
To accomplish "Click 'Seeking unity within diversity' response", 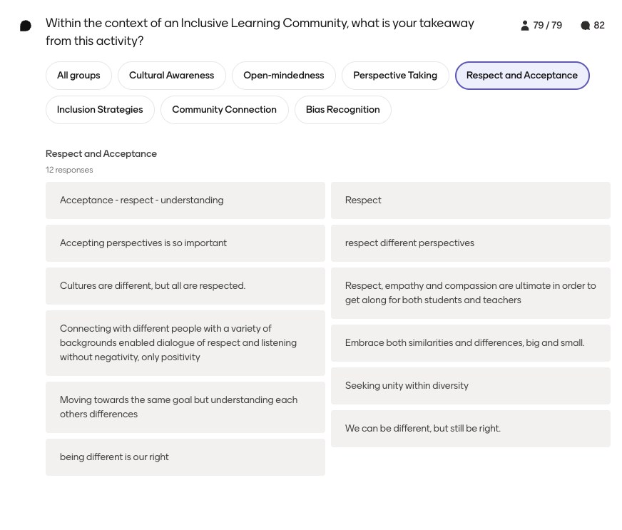I will pos(471,386).
